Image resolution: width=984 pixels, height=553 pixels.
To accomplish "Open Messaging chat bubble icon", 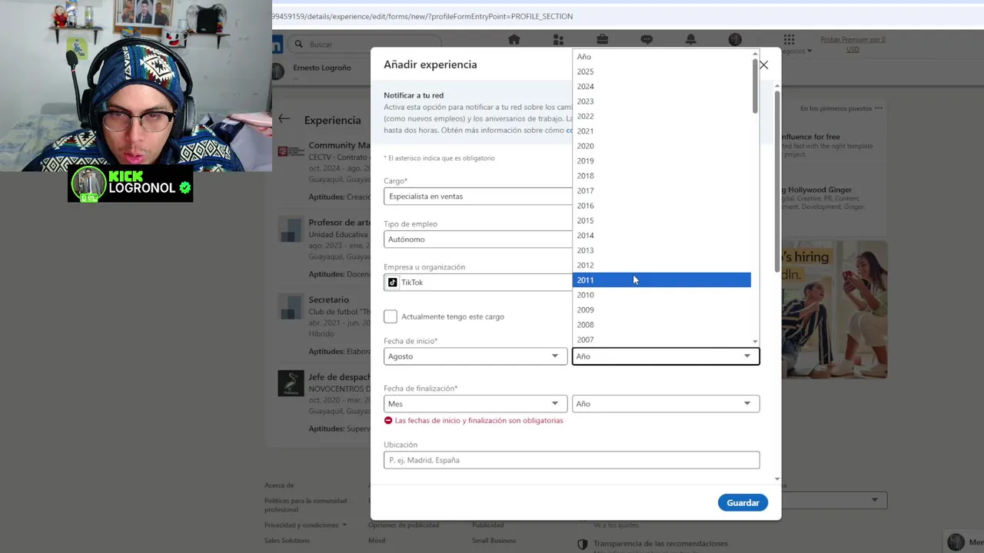I will [x=647, y=40].
